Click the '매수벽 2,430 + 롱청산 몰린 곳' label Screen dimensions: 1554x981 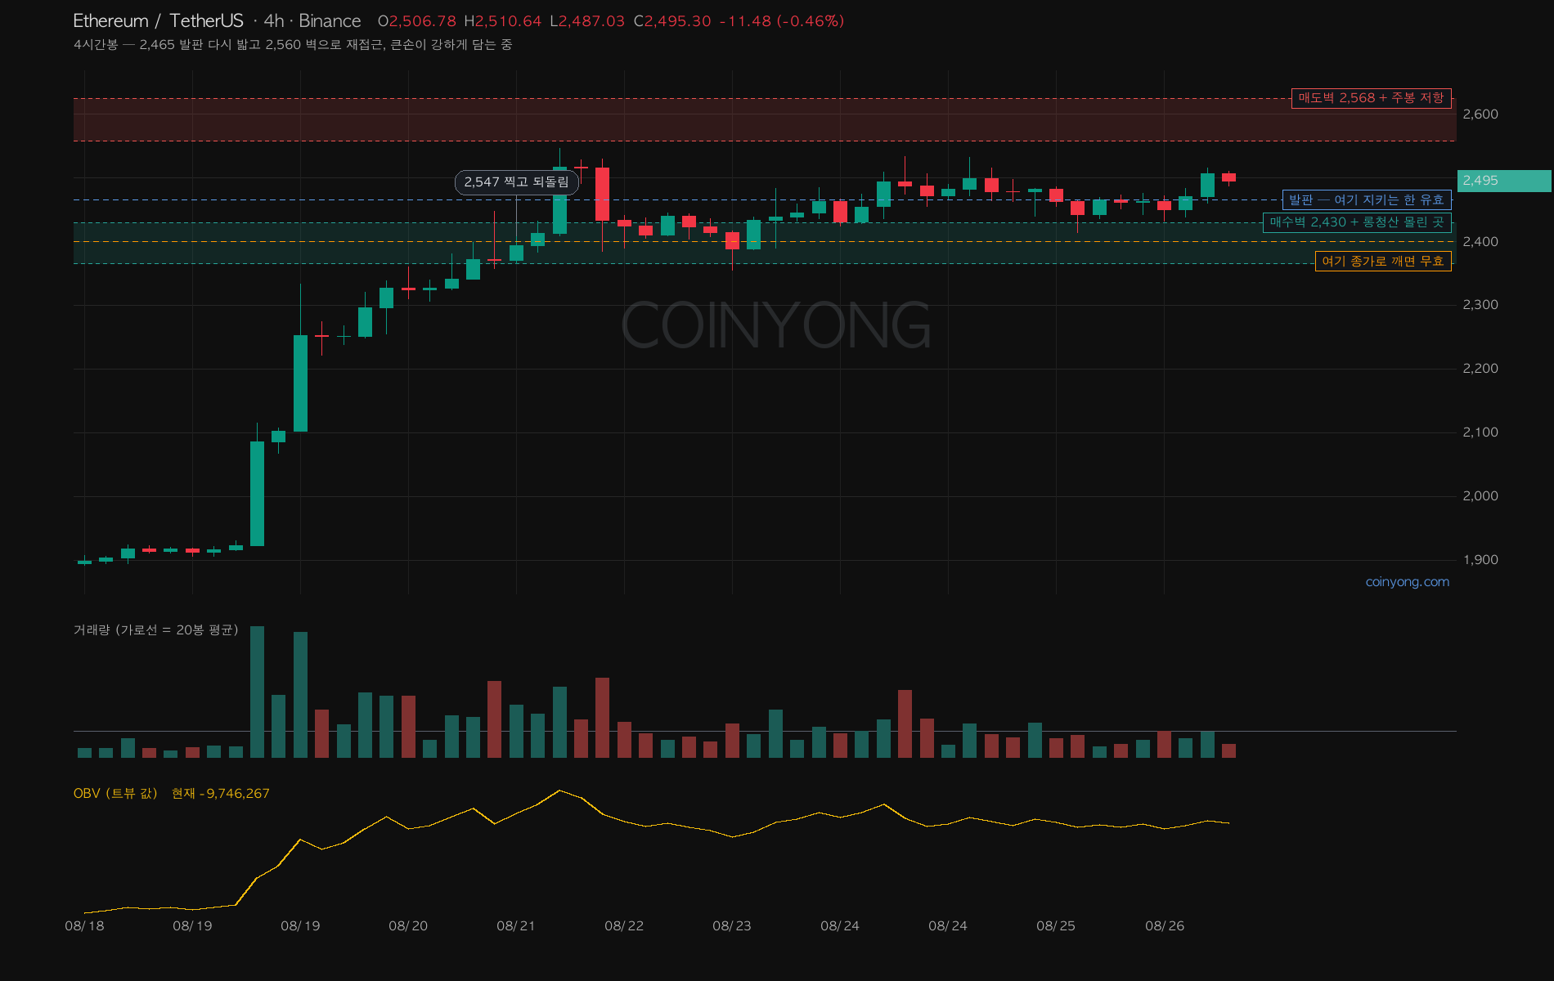[1357, 222]
